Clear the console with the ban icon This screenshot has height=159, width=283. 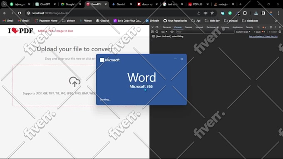pos(157,32)
